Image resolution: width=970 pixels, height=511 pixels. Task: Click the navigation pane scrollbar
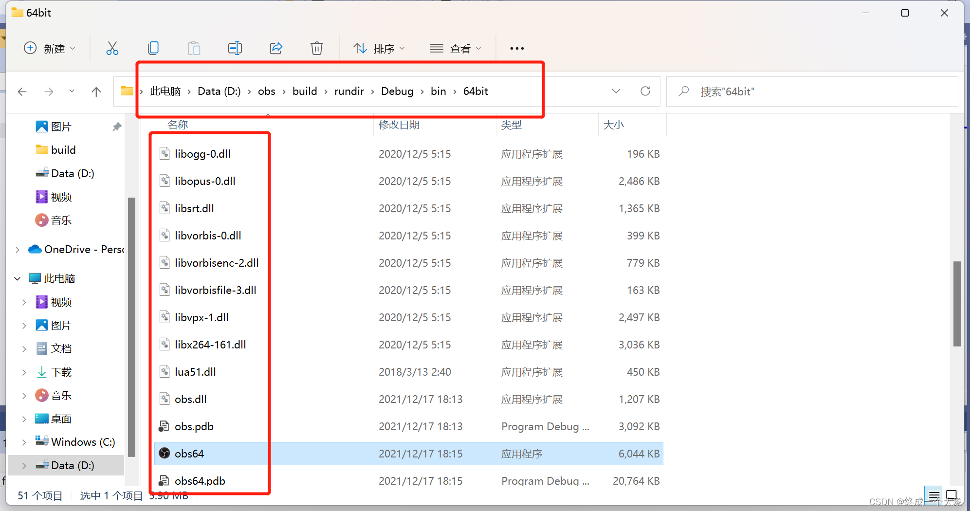click(131, 327)
